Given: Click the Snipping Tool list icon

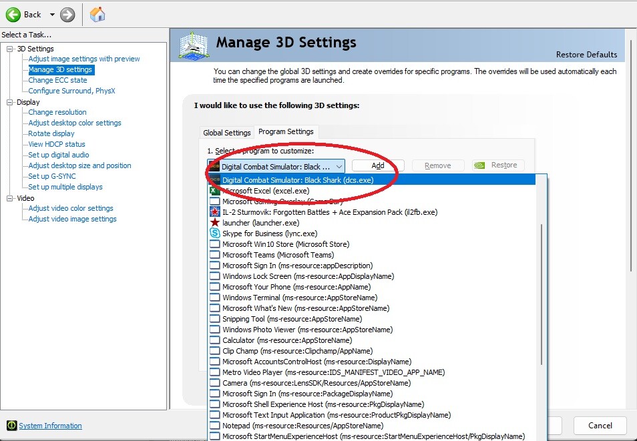Looking at the screenshot, I should 214,319.
